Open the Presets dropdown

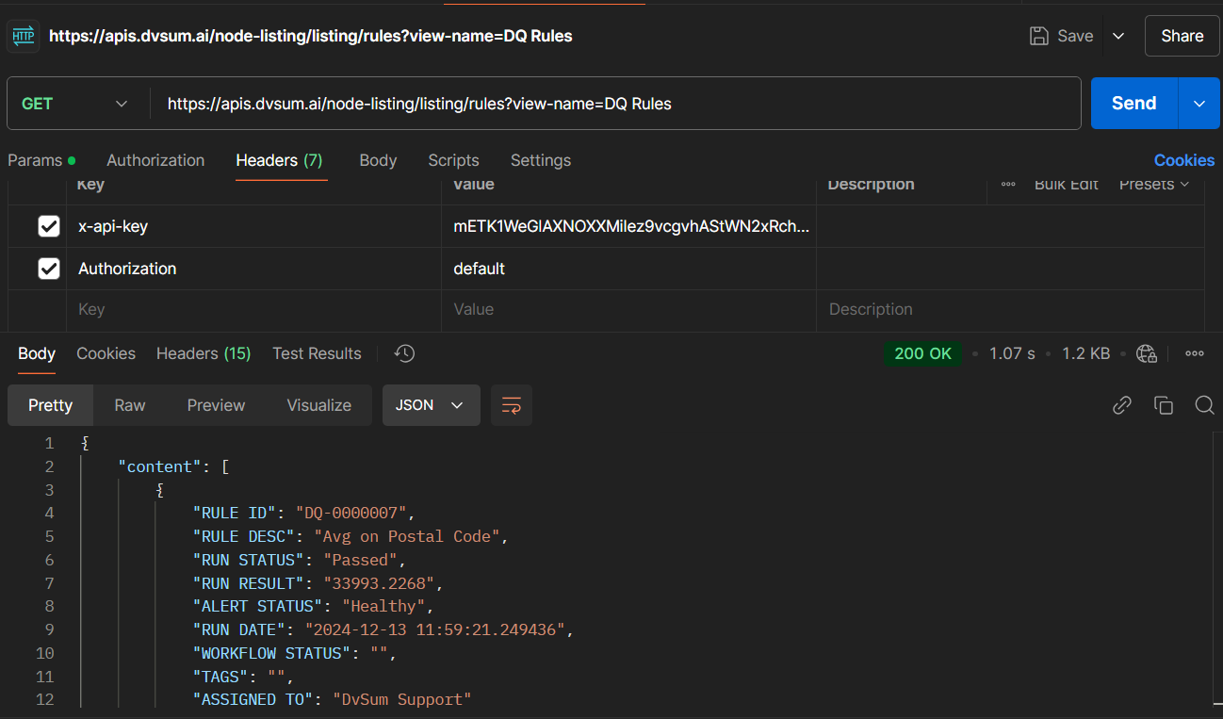click(x=1154, y=185)
